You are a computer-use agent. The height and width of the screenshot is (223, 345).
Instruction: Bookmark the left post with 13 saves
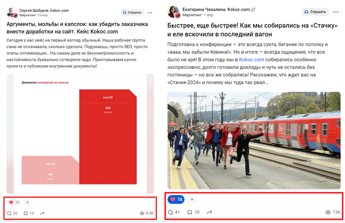(28, 213)
